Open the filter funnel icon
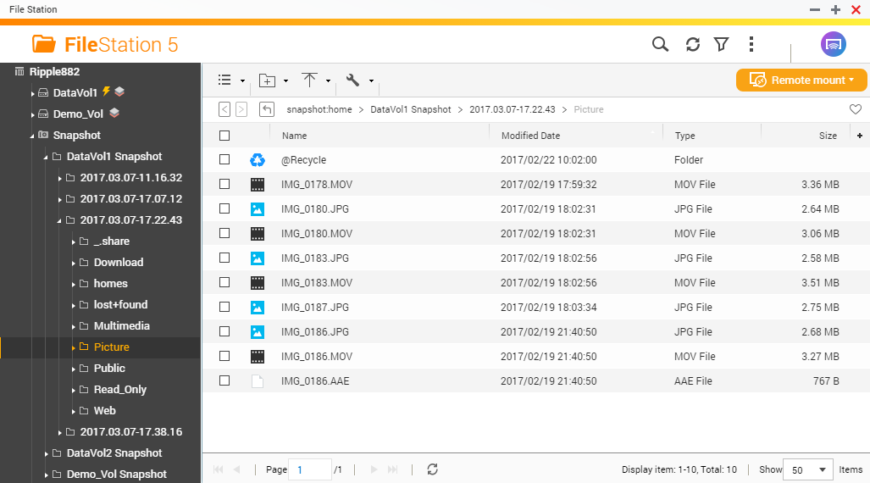 coord(721,44)
